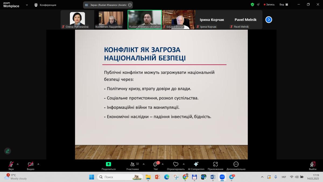Click the green encryption shield icon
The image size is (323, 182).
pos(252,5)
